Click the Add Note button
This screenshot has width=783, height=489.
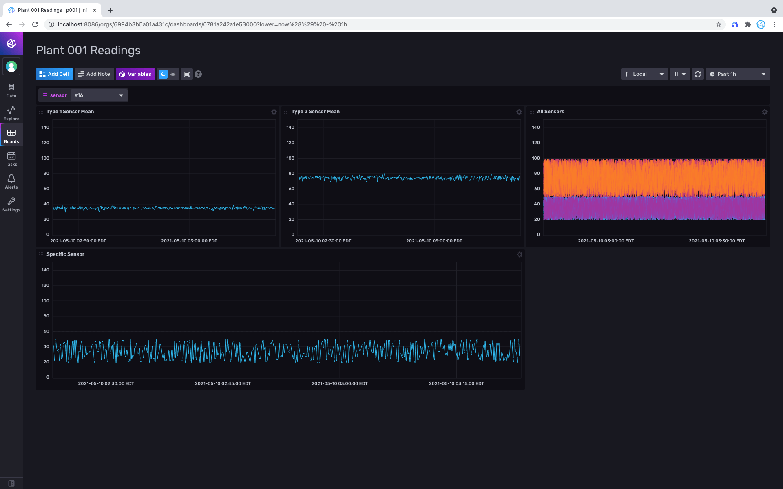[x=94, y=74]
